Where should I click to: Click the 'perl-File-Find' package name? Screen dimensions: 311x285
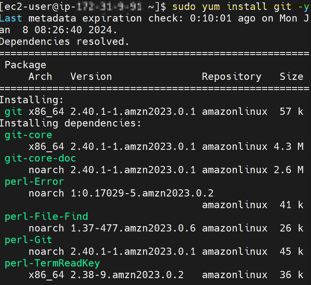coord(46,217)
